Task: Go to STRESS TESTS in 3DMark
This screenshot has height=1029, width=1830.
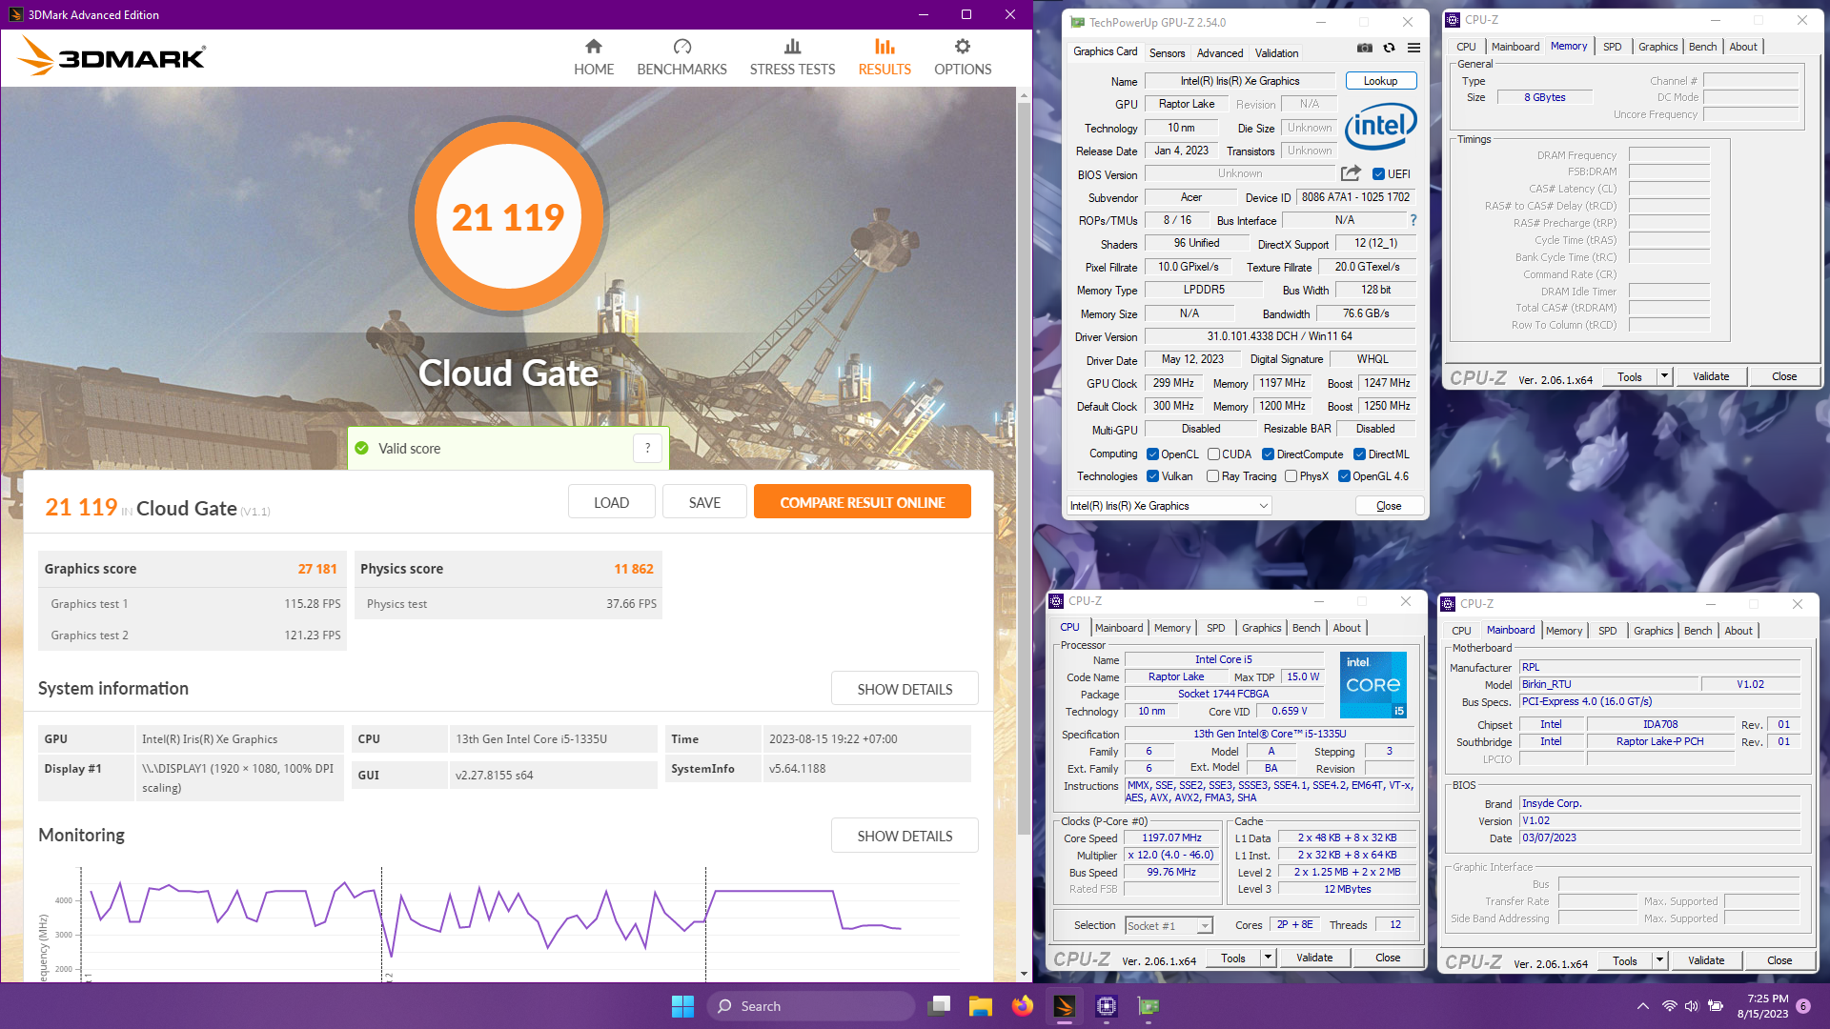Action: (x=792, y=57)
